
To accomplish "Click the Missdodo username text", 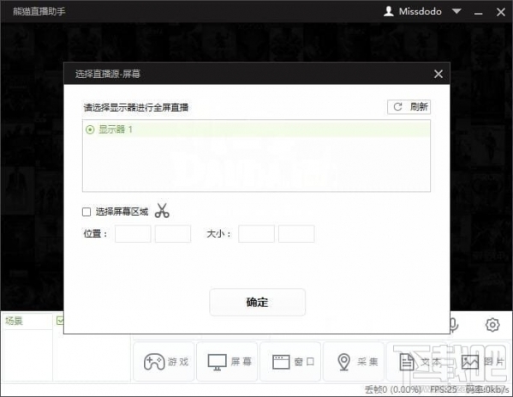I will click(421, 11).
